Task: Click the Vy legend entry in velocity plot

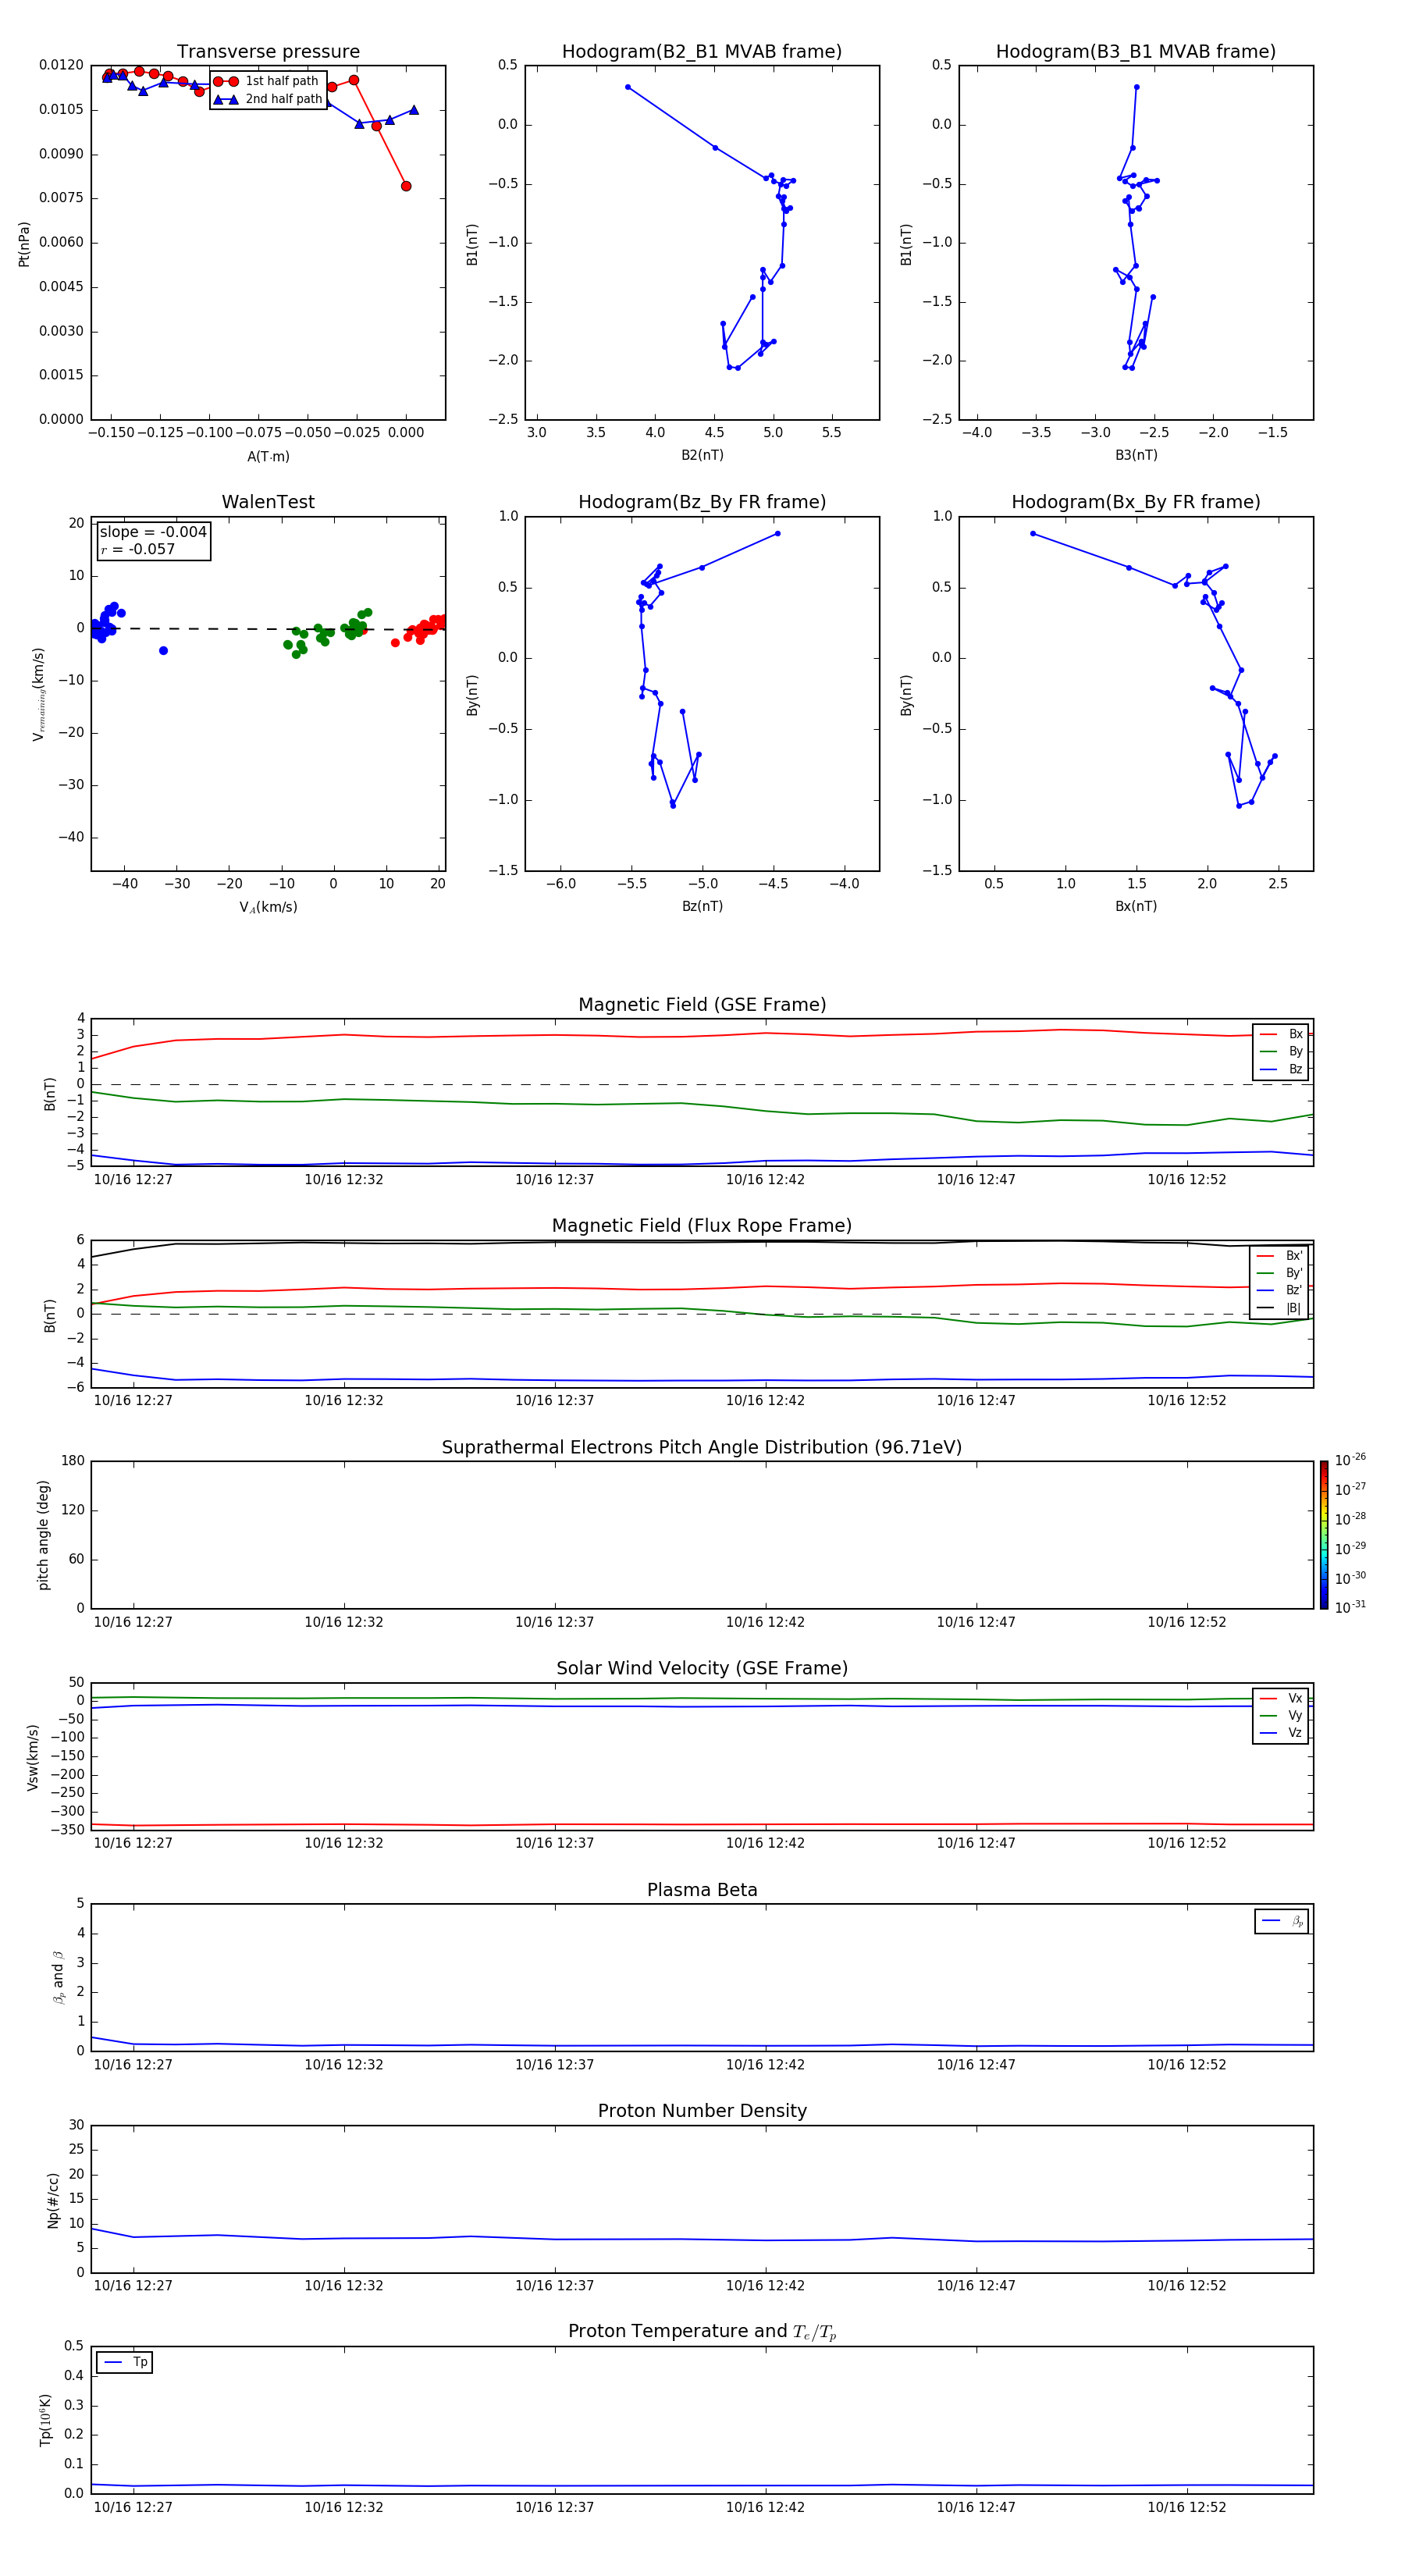Action: coord(1281,1715)
